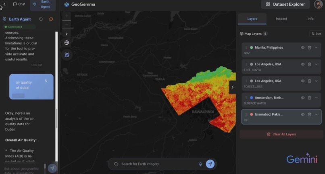Open the user profile avatar
325x174 pixels.
[318, 4]
